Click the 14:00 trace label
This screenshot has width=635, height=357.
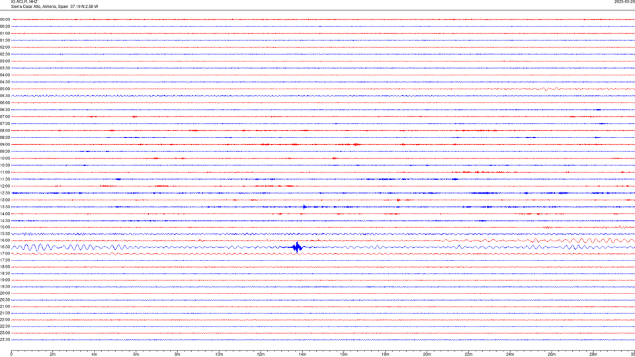coord(5,214)
